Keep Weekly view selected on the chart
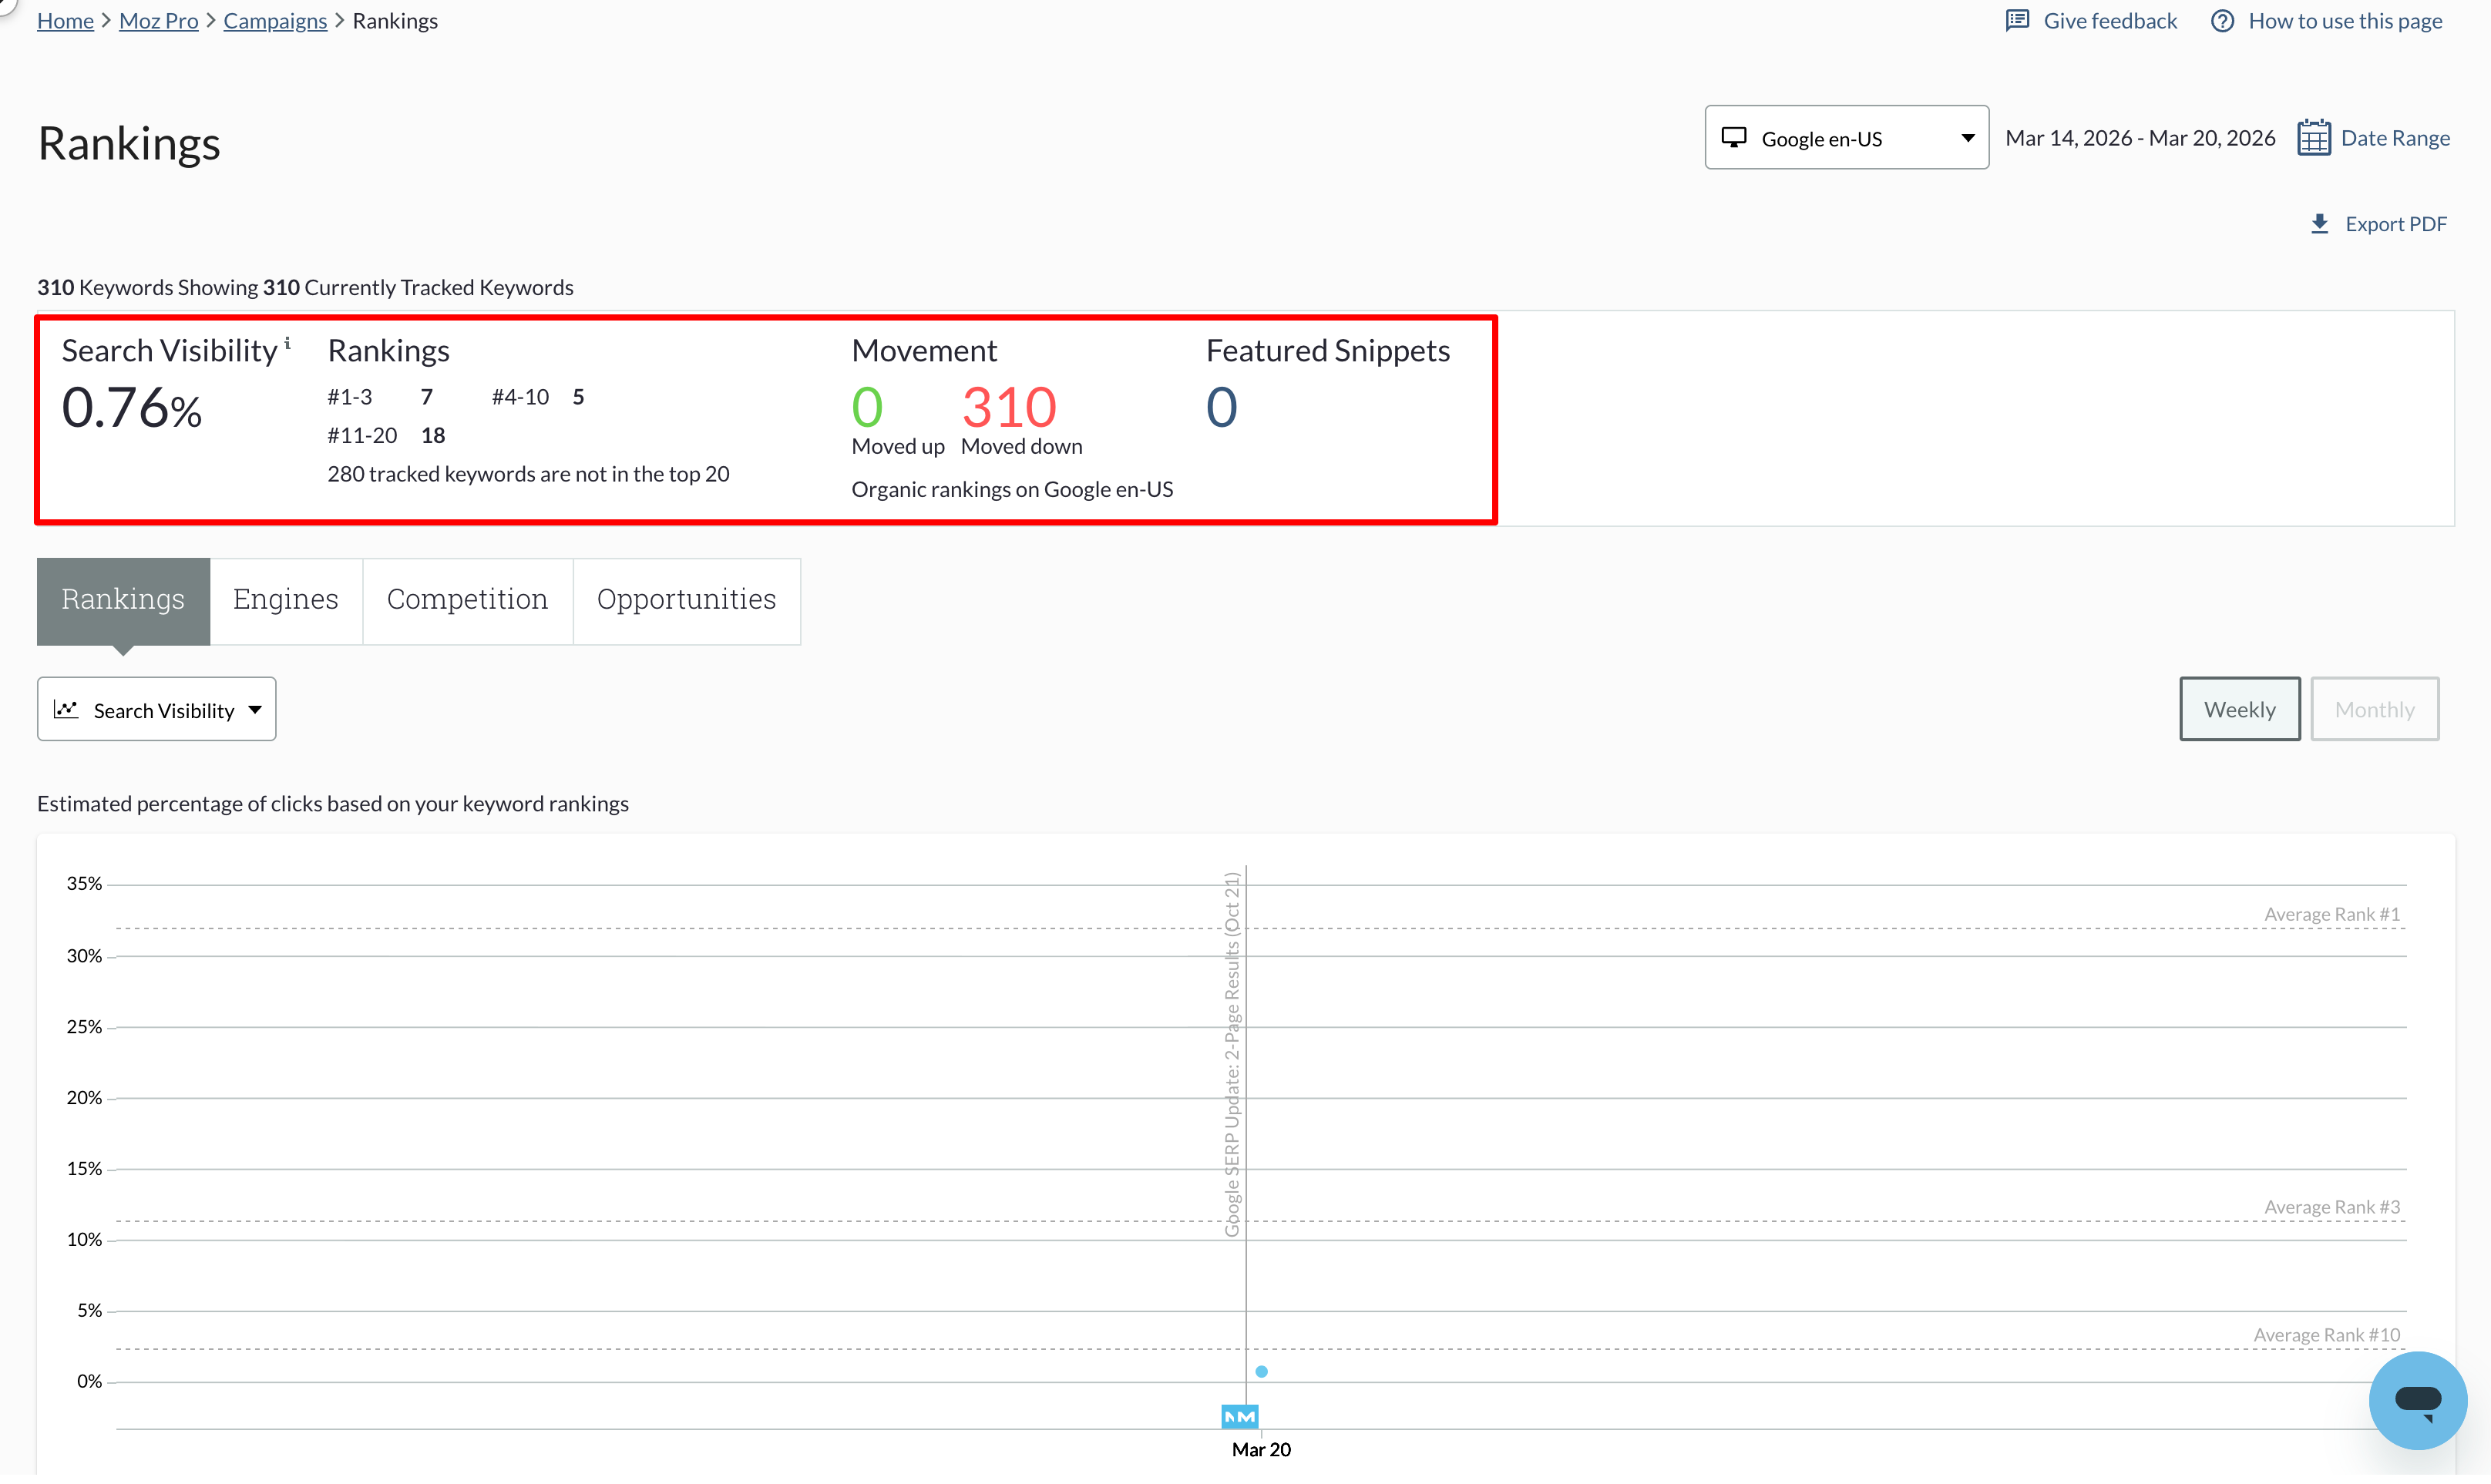Image resolution: width=2491 pixels, height=1484 pixels. (x=2239, y=709)
